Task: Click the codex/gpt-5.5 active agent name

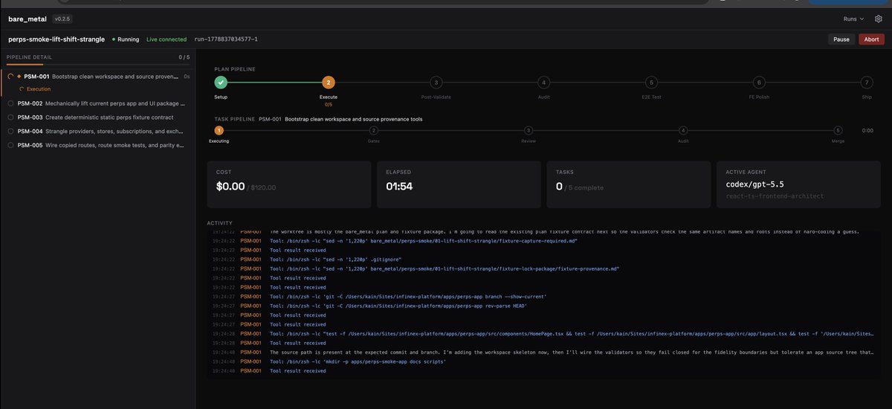Action: point(755,184)
